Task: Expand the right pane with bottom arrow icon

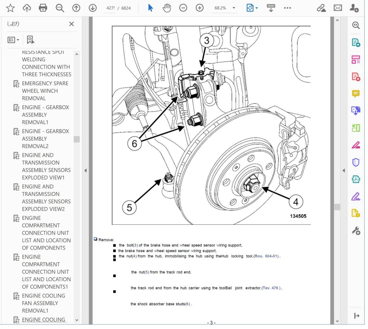Action: (357, 316)
